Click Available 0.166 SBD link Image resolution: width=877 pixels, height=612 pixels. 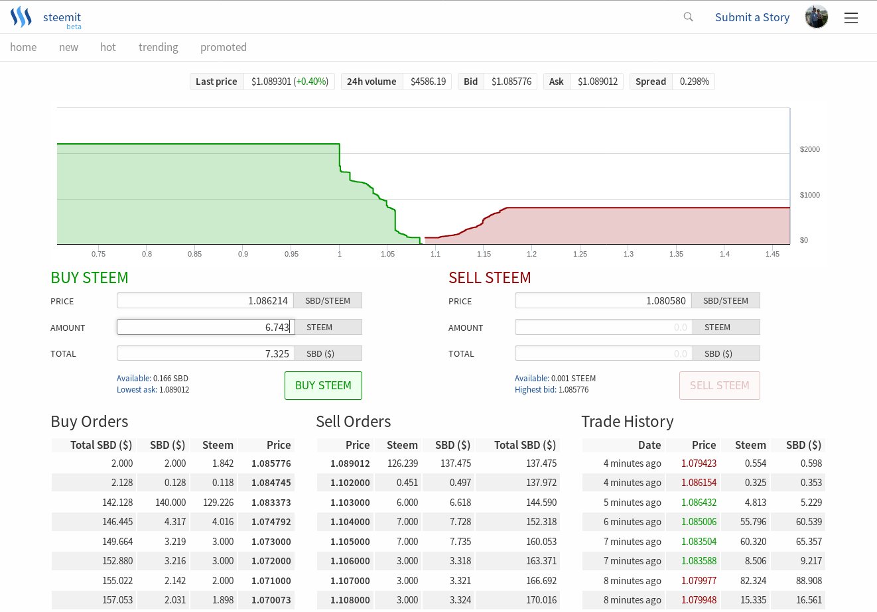(153, 378)
